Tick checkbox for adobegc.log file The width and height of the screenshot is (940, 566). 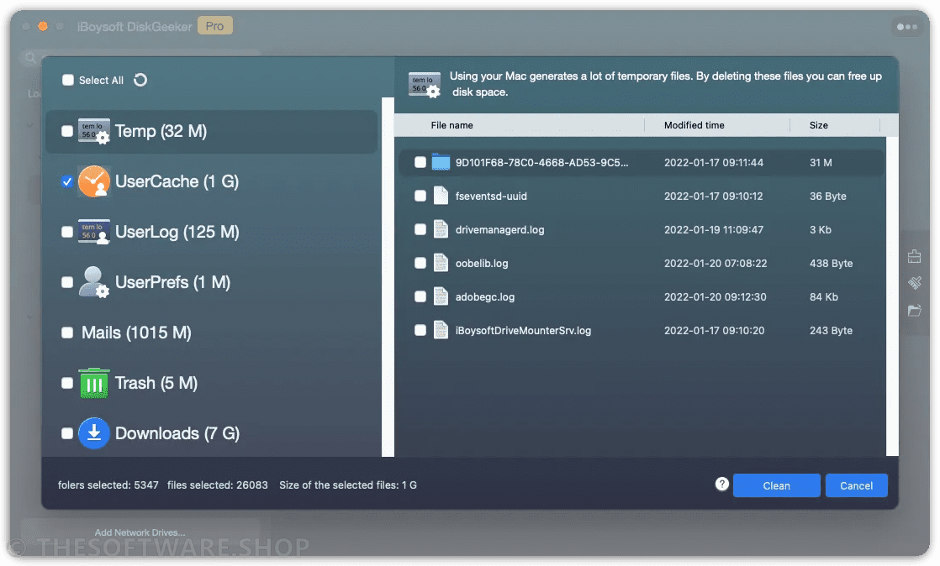coord(420,296)
